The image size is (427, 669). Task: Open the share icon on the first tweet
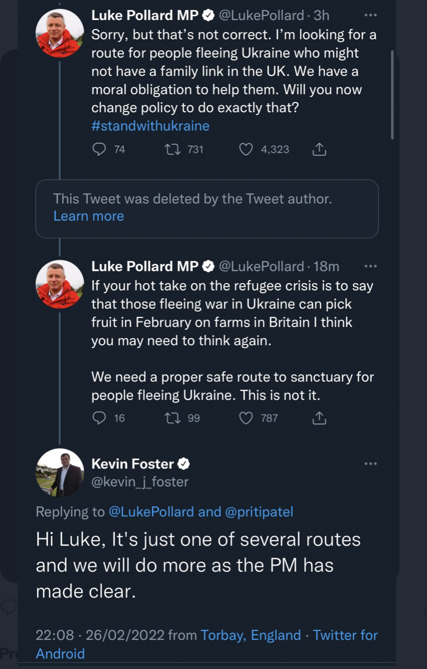click(x=319, y=149)
